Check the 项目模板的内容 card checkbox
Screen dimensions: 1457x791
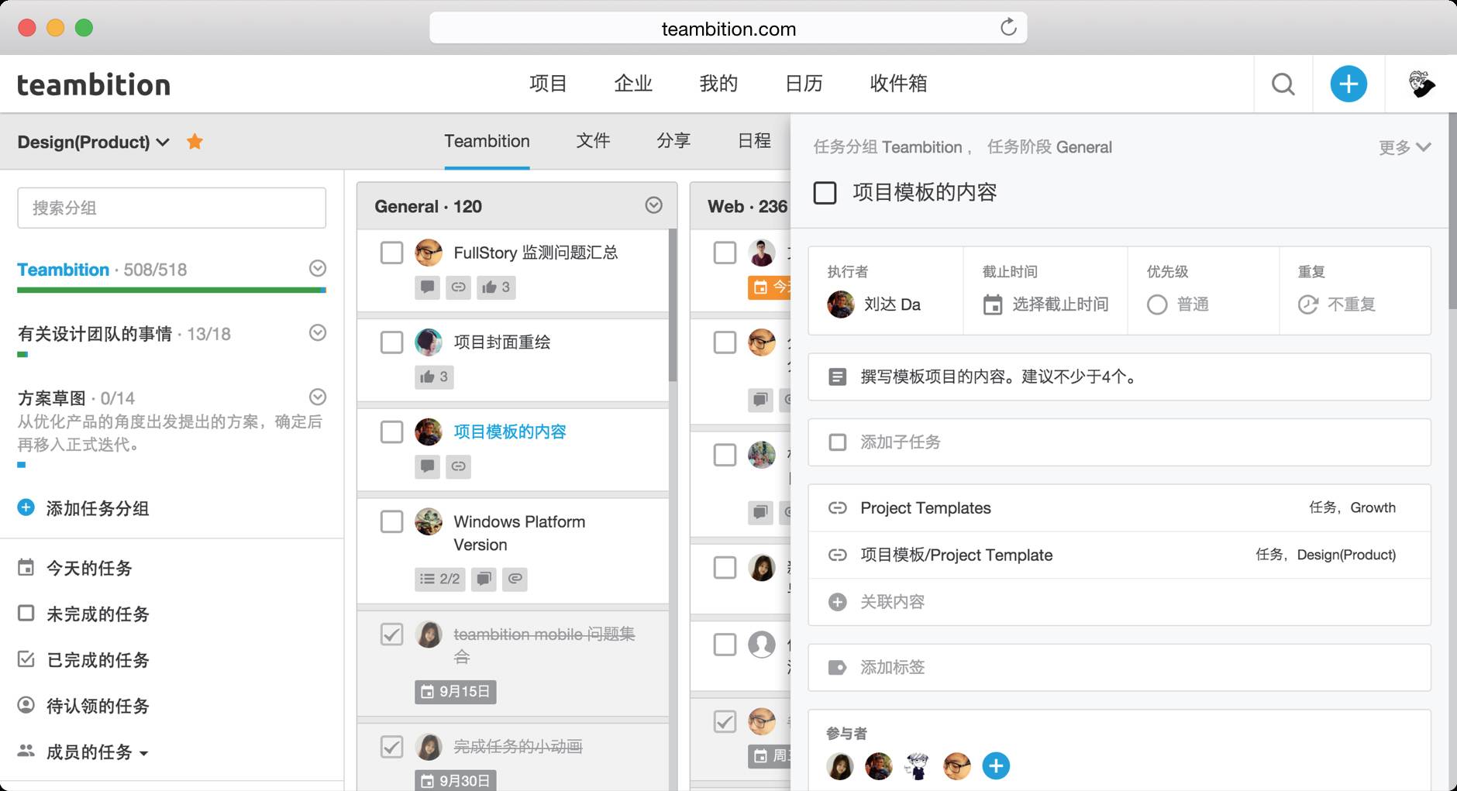[x=391, y=432]
